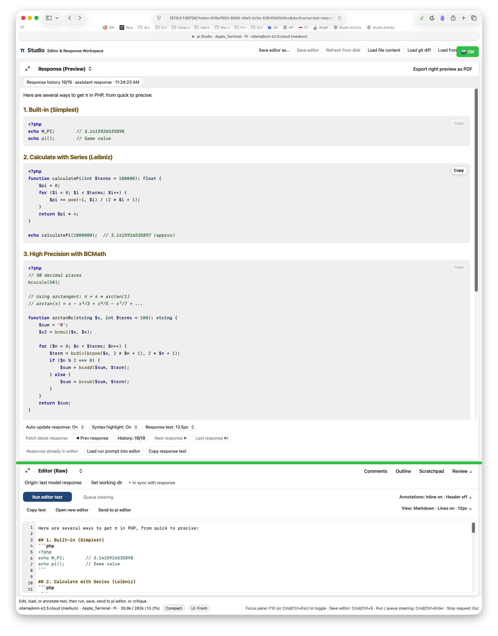Viewport: 498px width, 636px height.
Task: Open the Annotations options dropdown
Action: [x=435, y=497]
